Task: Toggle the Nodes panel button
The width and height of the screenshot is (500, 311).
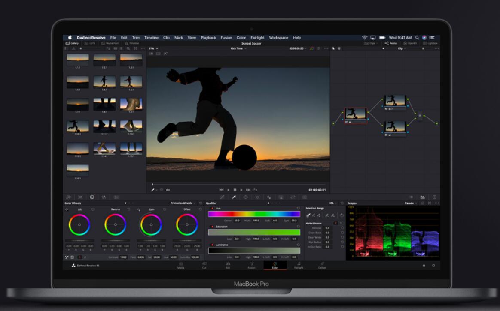Action: (x=390, y=43)
